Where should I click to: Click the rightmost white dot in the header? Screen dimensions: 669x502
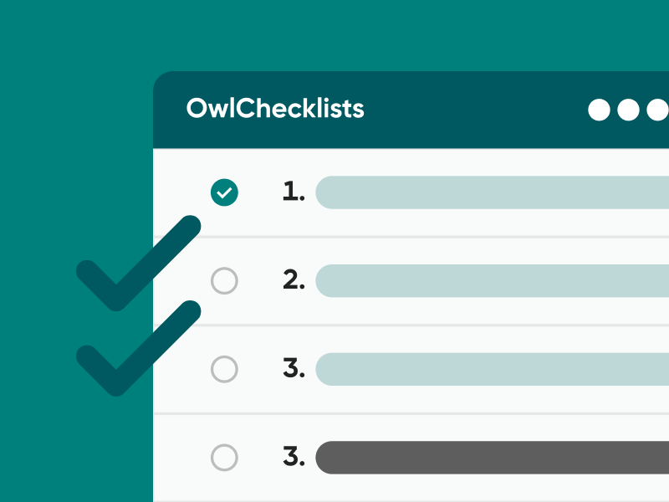[657, 110]
